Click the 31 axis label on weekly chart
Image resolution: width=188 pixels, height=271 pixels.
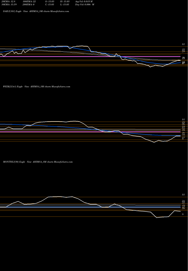(183, 119)
